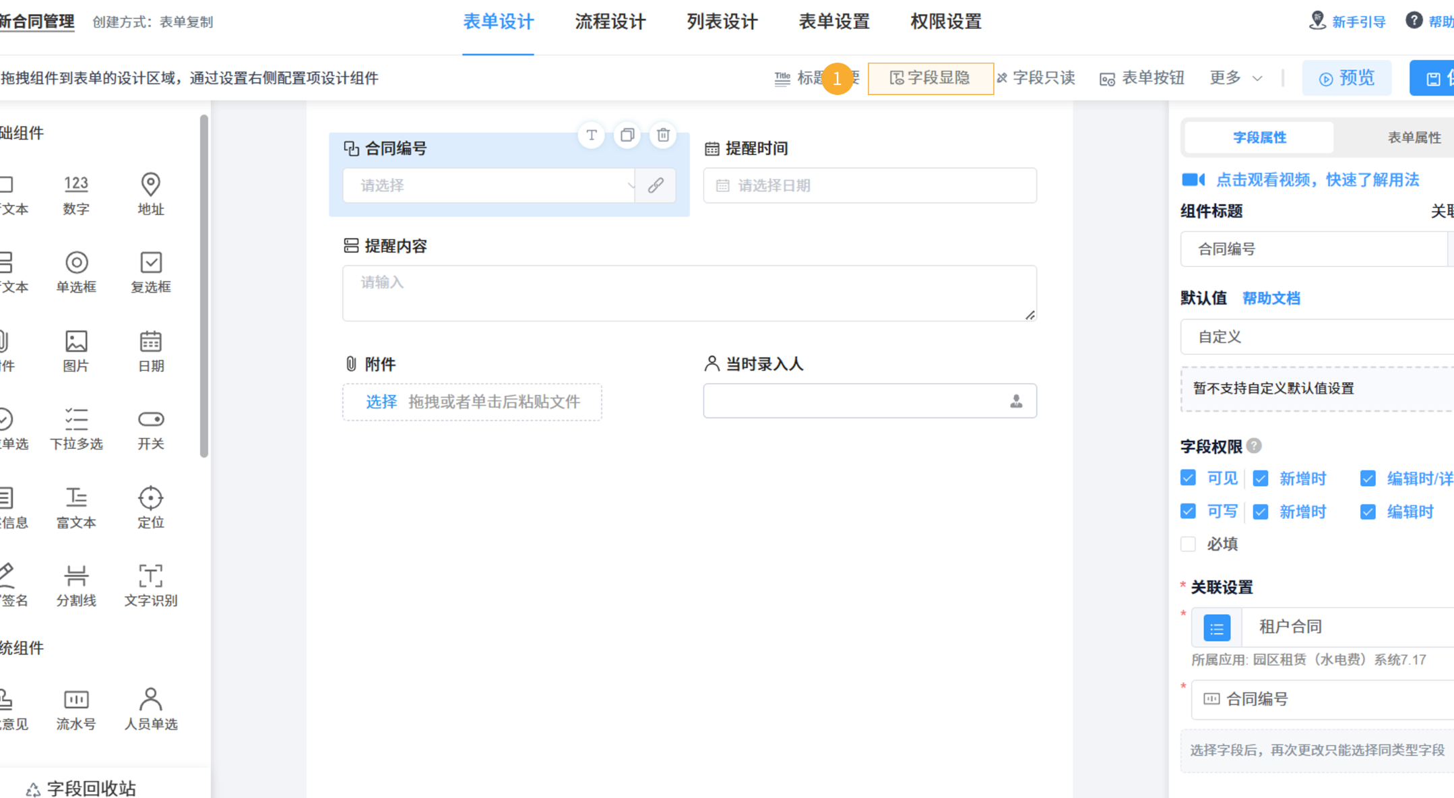
Task: Click the 当时录入人 input box
Action: (x=870, y=401)
